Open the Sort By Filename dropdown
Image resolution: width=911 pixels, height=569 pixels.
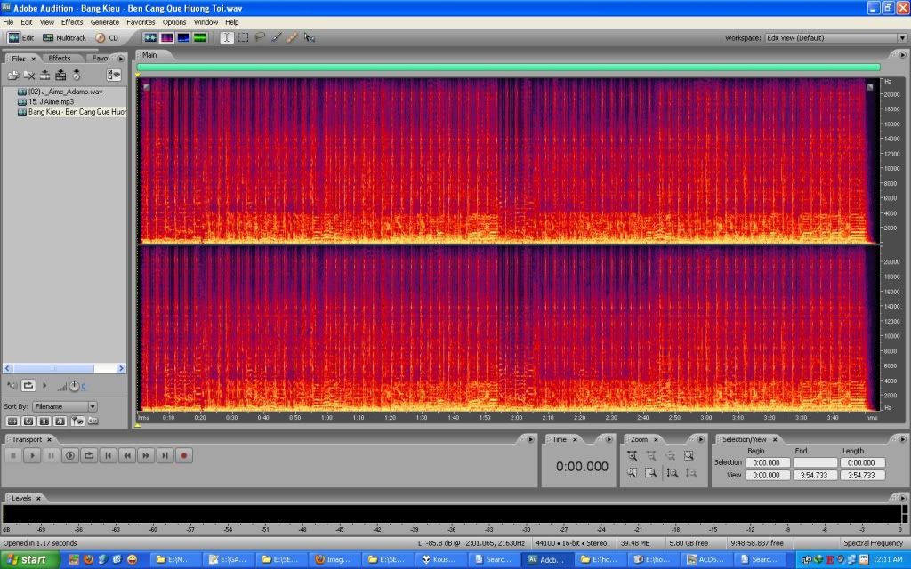click(64, 406)
